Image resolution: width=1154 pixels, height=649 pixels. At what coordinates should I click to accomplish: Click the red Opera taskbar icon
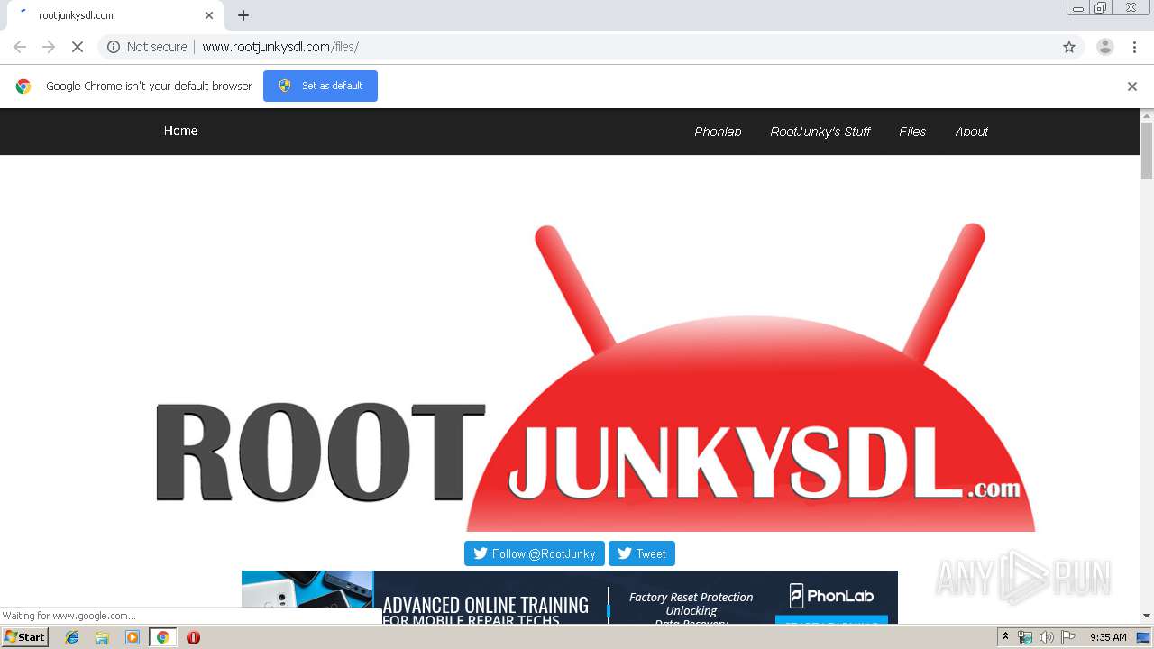193,637
